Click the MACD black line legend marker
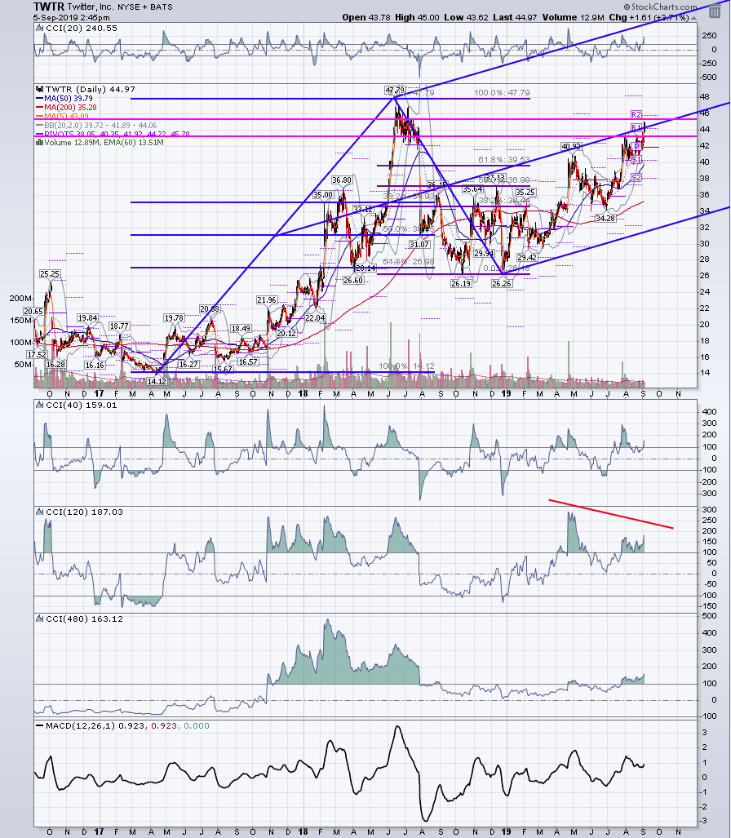The width and height of the screenshot is (731, 838). pos(39,725)
